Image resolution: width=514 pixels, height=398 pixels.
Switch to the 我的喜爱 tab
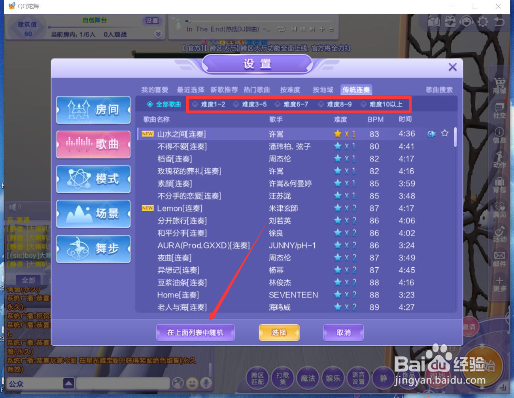pyautogui.click(x=155, y=90)
